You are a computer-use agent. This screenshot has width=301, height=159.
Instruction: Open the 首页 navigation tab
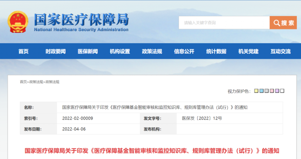click(x=24, y=51)
